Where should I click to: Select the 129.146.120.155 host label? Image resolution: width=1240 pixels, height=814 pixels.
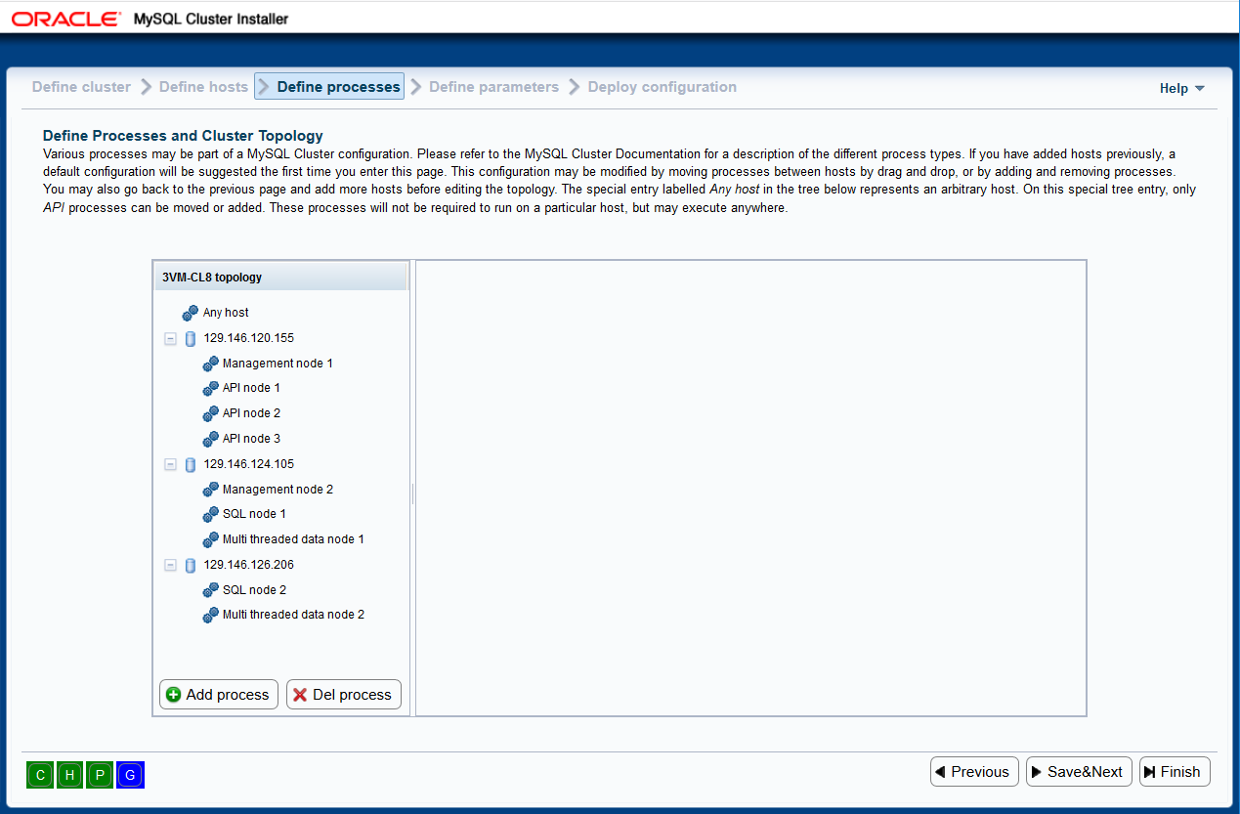click(x=249, y=338)
